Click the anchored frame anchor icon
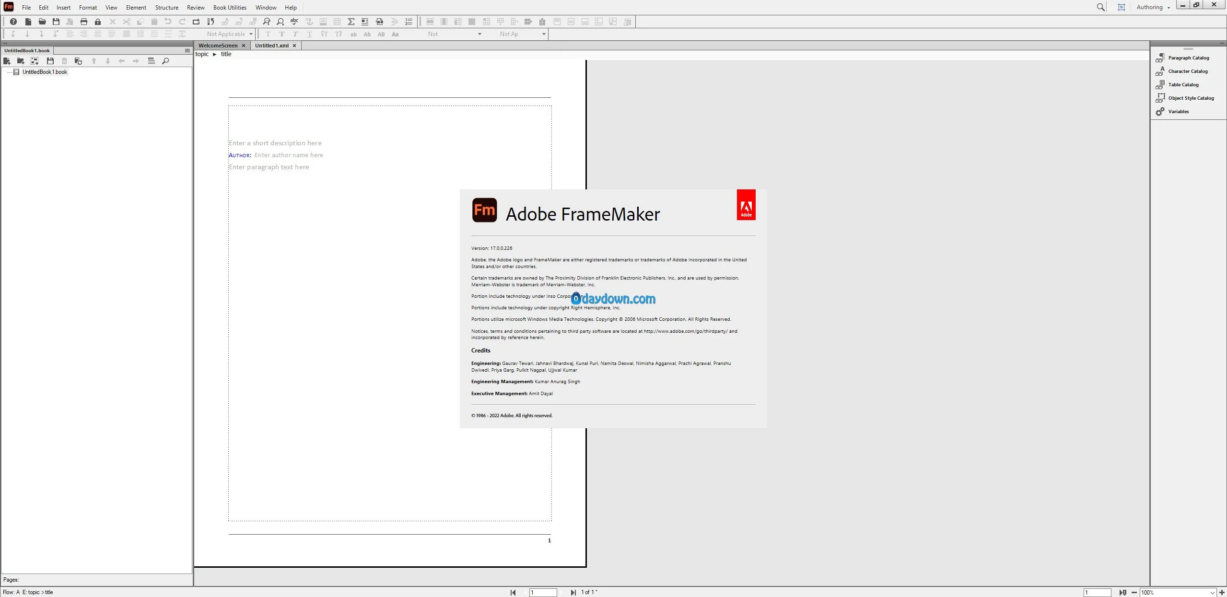The height and width of the screenshot is (597, 1227). (309, 22)
